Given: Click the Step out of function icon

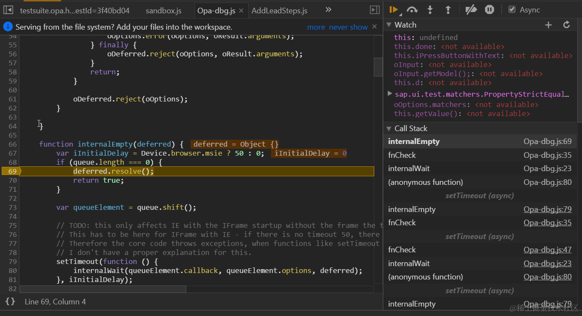Looking at the screenshot, I should pyautogui.click(x=448, y=10).
